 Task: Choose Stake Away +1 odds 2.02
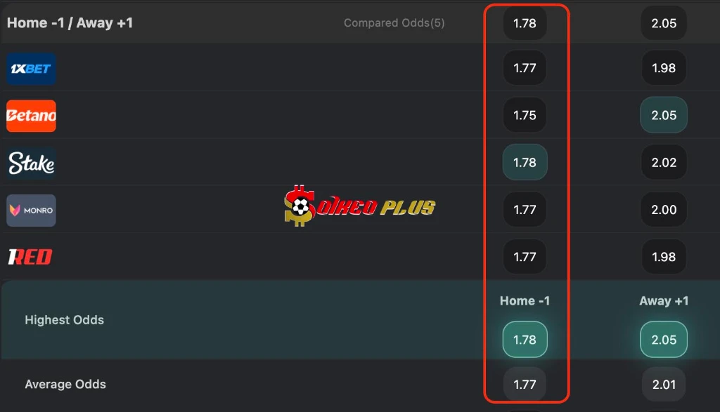click(664, 162)
